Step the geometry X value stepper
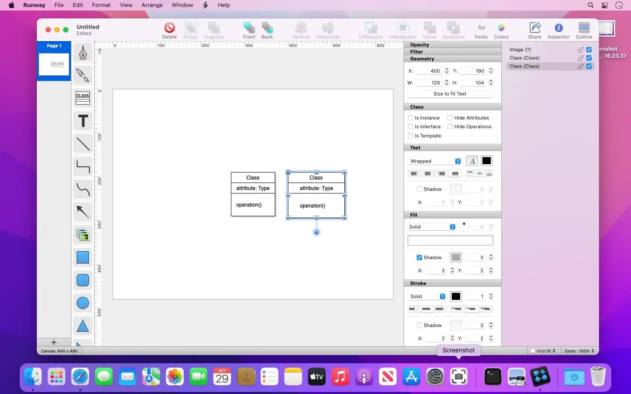Screen dimensions: 631x394 pyautogui.click(x=447, y=71)
